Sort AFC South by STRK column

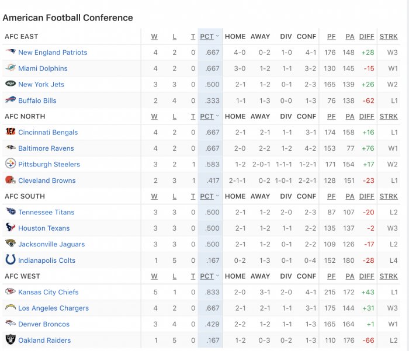coord(389,196)
